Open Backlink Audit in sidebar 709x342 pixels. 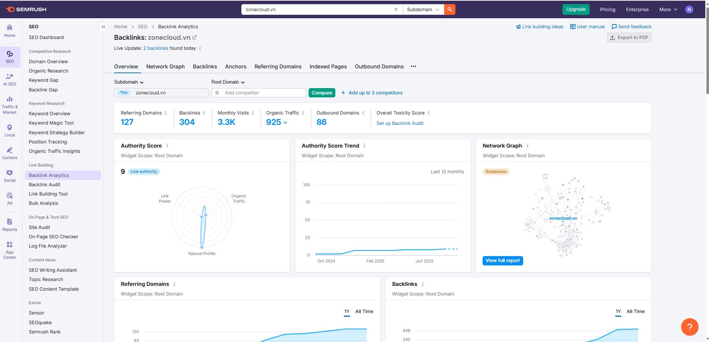(x=45, y=185)
